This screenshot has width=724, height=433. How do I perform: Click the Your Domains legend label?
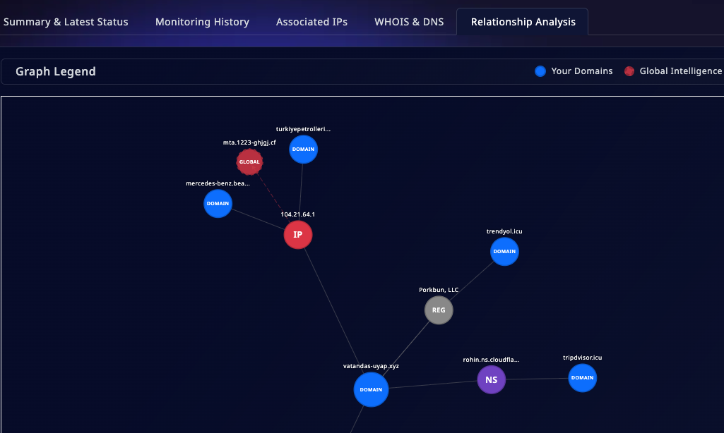pos(582,71)
